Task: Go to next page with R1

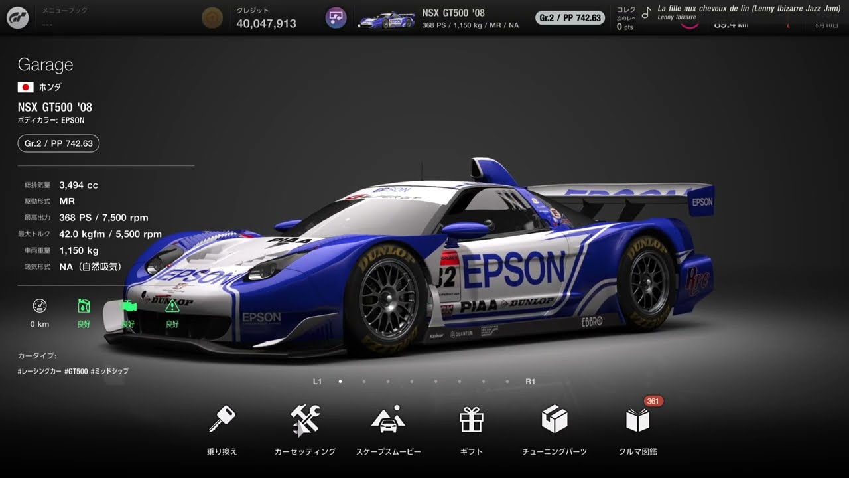Action: [530, 382]
